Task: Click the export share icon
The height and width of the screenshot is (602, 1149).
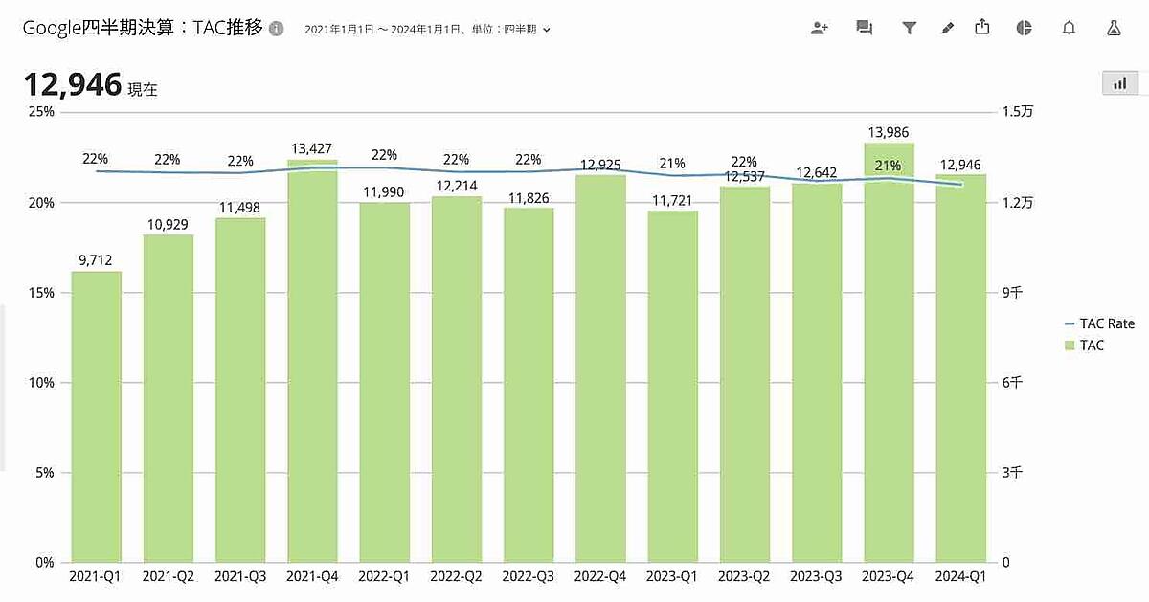Action: pyautogui.click(x=981, y=27)
